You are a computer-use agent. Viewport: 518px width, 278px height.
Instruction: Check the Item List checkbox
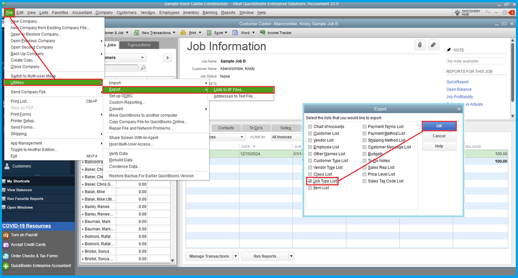pyautogui.click(x=310, y=188)
